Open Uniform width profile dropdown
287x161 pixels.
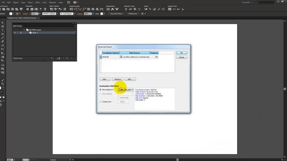[x=57, y=14]
